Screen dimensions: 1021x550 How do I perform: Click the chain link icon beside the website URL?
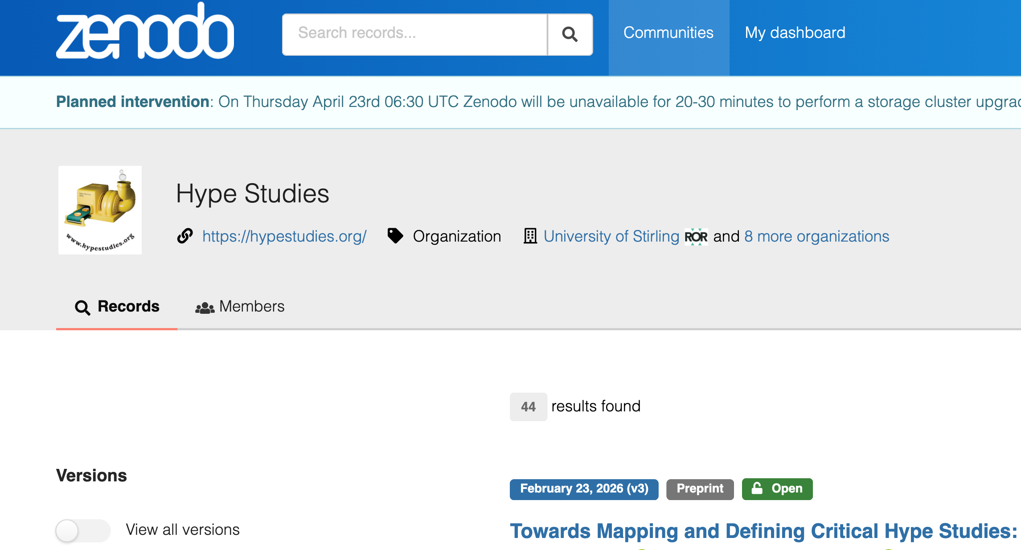(185, 236)
